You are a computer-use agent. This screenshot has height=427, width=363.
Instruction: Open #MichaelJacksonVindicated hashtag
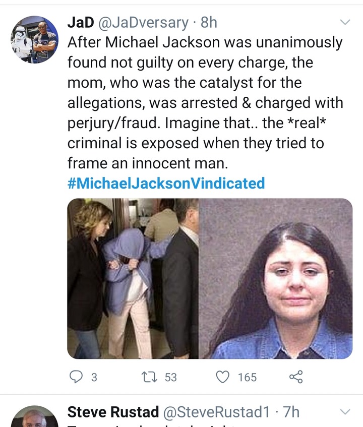tap(166, 183)
